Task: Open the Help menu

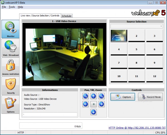Action: coord(20,7)
